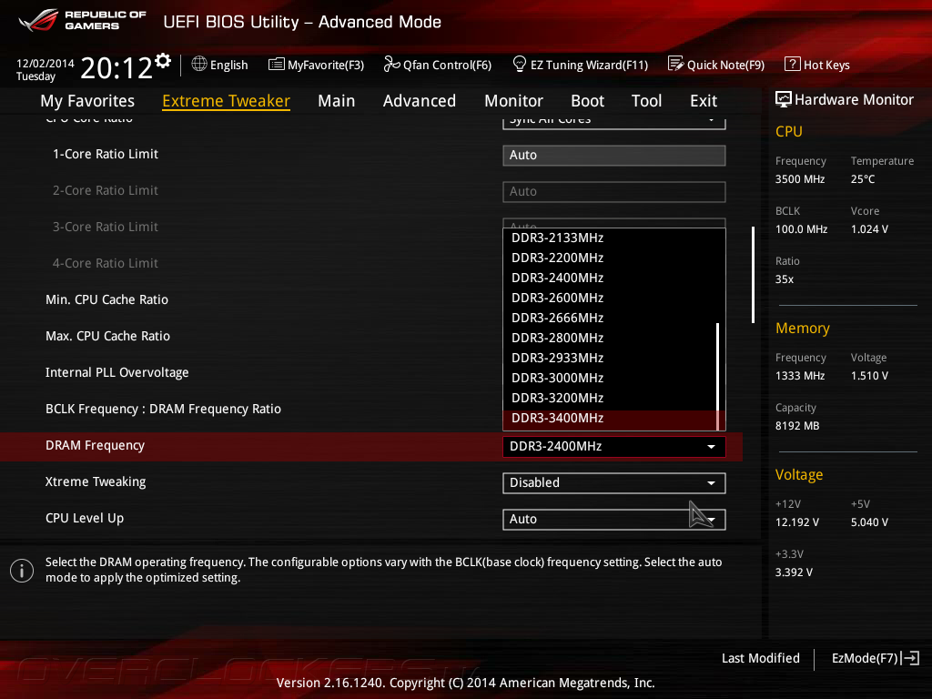This screenshot has height=699, width=932.
Task: Click the DRAM options list scrollbar
Action: (718, 376)
